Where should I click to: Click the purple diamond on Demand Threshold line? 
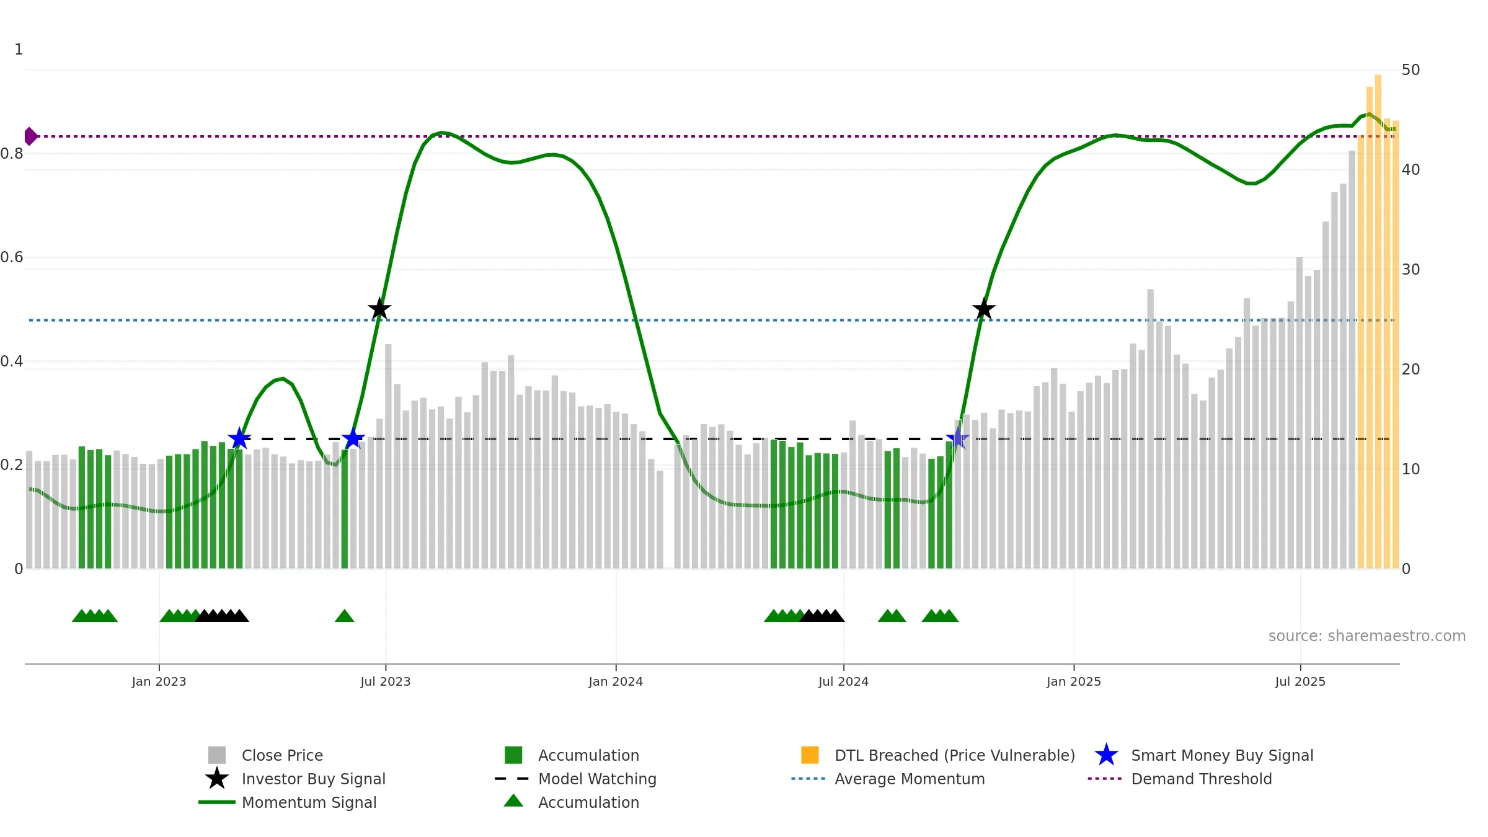click(30, 136)
